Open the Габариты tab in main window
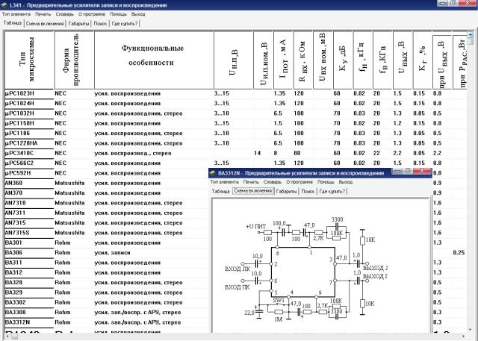The width and height of the screenshot is (478, 341). click(x=78, y=23)
